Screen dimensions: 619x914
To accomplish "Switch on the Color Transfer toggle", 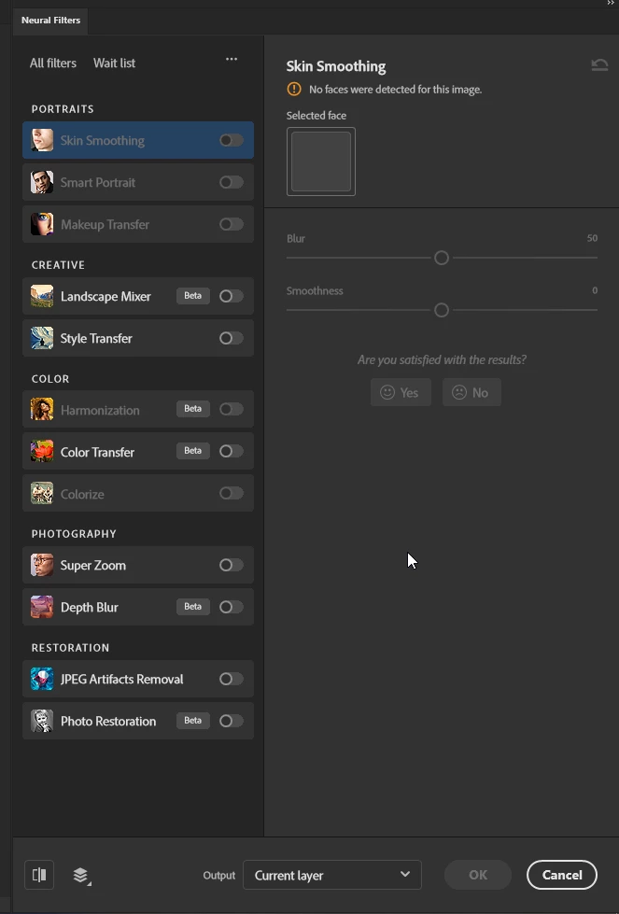I will click(x=231, y=451).
